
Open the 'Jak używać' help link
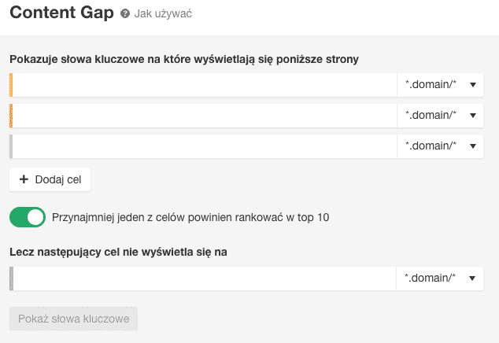(163, 13)
